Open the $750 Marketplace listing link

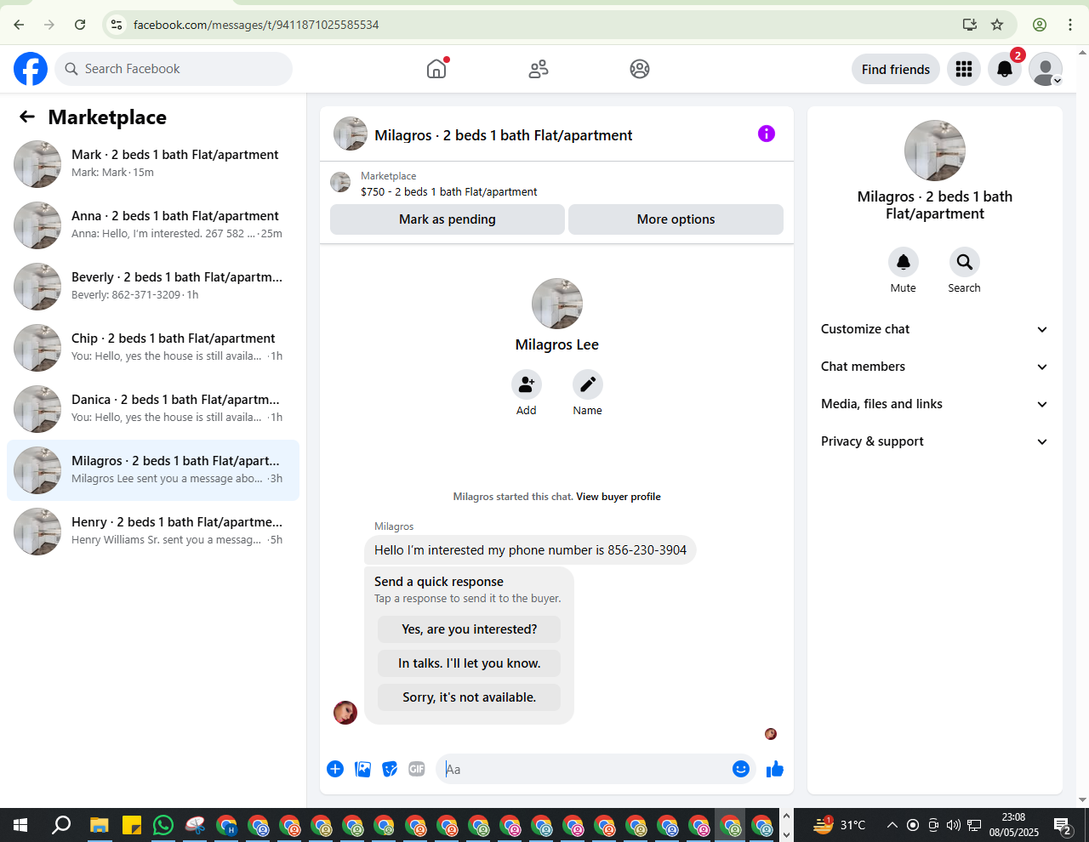tap(448, 192)
